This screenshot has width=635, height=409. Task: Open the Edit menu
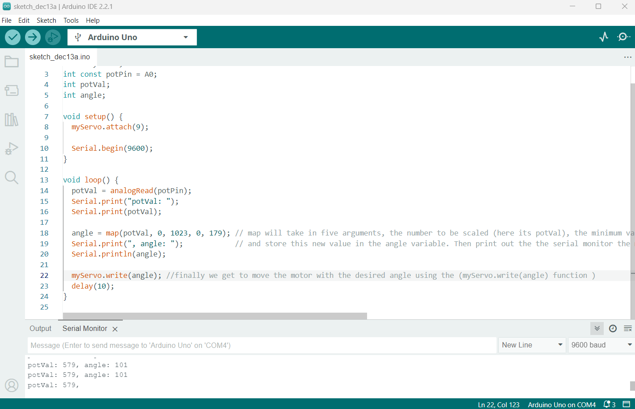click(x=24, y=21)
